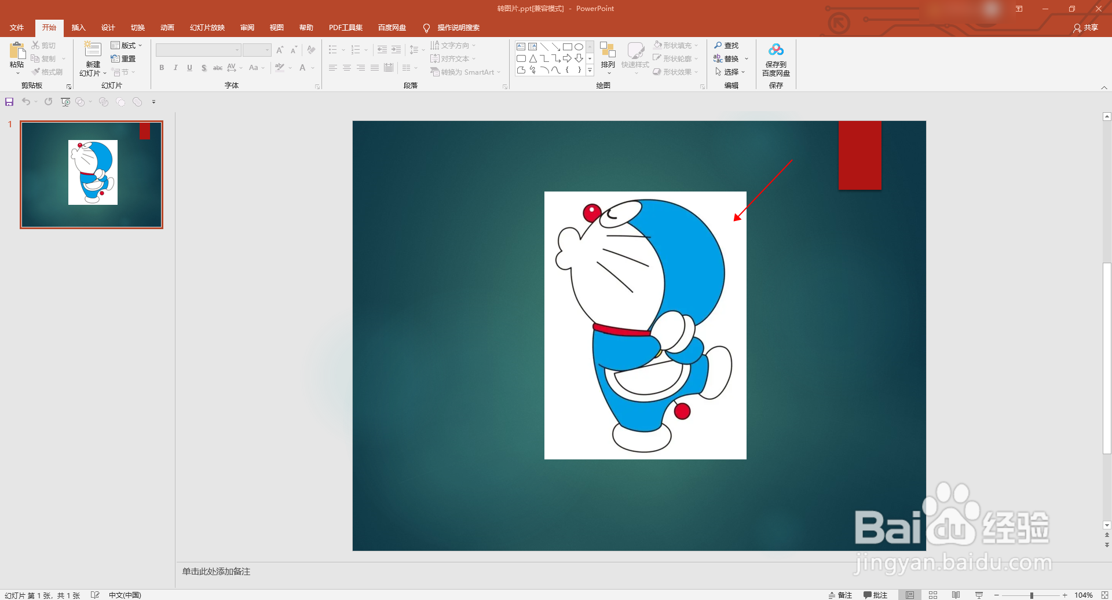Viewport: 1112px width, 600px height.
Task: Click the Share (共享) button
Action: click(1085, 28)
